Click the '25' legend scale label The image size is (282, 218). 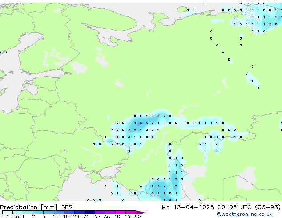click(x=86, y=216)
